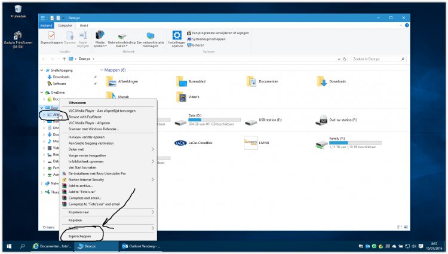Open the Dvd-rw-station (F:) drive
The width and height of the screenshot is (448, 254).
pos(324,121)
